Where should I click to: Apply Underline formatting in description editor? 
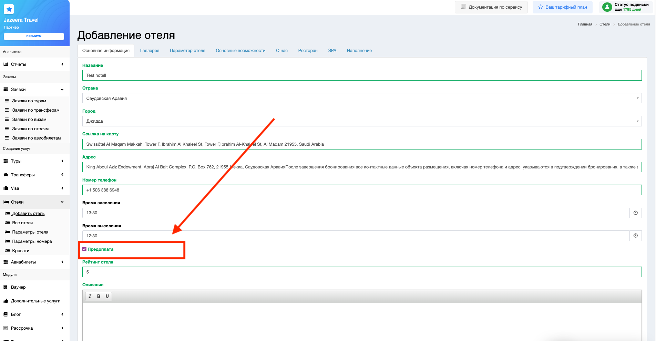coord(107,296)
